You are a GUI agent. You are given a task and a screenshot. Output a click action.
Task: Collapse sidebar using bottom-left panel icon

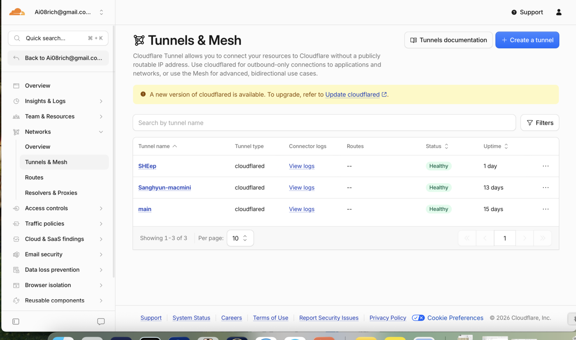click(x=16, y=321)
